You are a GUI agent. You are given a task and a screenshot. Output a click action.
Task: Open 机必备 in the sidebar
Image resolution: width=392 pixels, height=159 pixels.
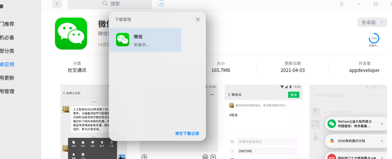click(x=7, y=37)
